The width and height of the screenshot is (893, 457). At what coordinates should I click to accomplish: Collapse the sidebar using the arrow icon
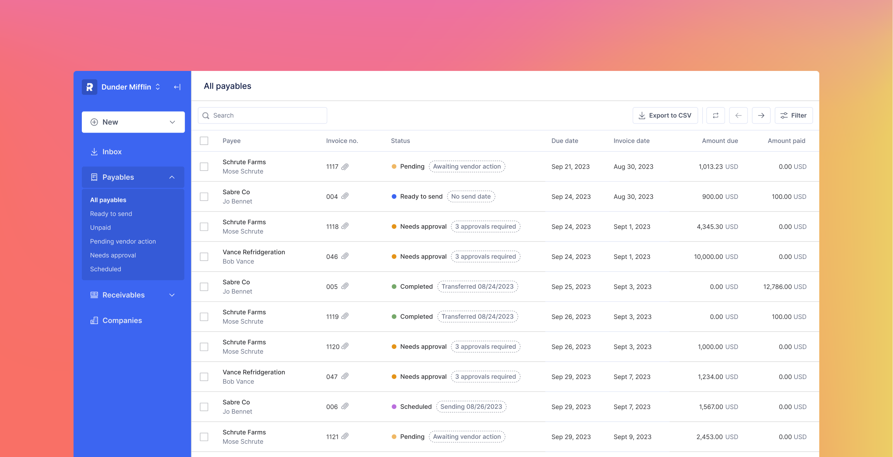click(x=177, y=87)
